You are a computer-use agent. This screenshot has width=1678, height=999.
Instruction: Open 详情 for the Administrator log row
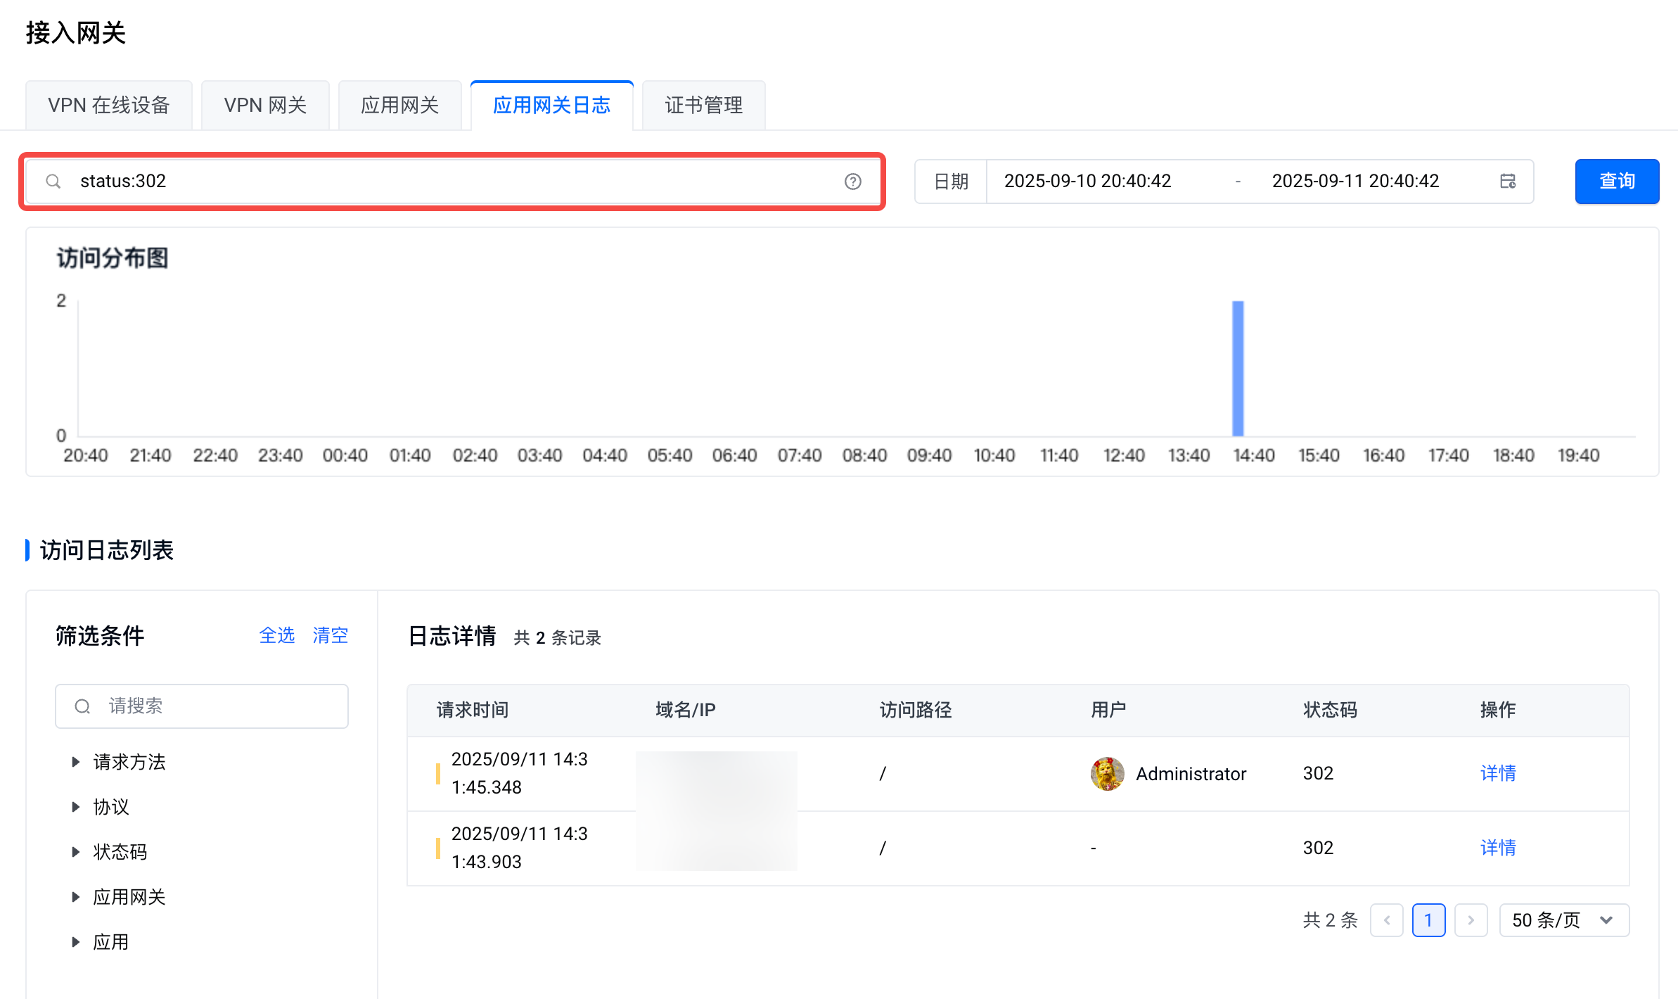pyautogui.click(x=1498, y=774)
